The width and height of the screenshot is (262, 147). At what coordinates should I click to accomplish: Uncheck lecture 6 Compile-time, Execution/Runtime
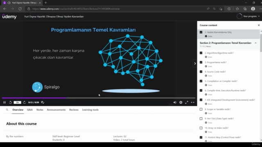[x=201, y=90]
